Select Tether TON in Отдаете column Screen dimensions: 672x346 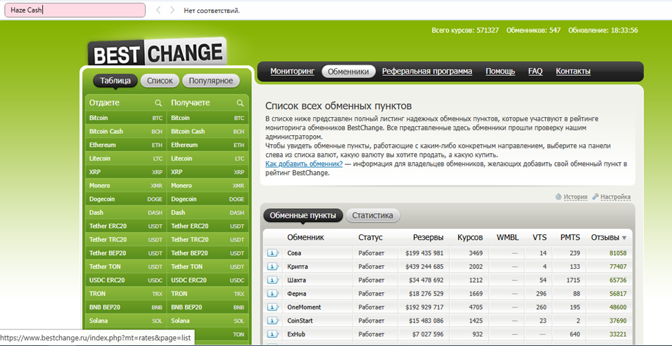click(126, 266)
